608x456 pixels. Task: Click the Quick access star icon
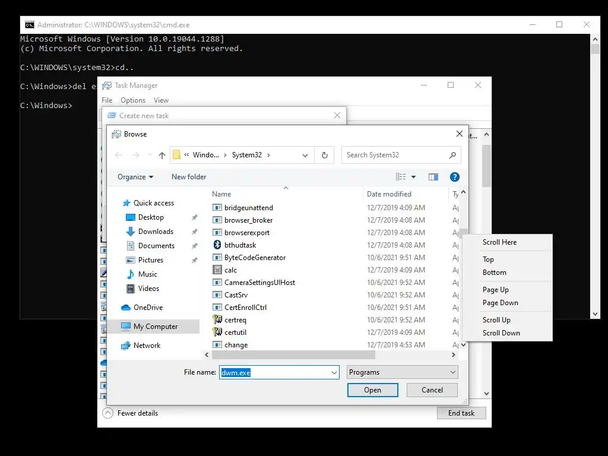click(126, 203)
